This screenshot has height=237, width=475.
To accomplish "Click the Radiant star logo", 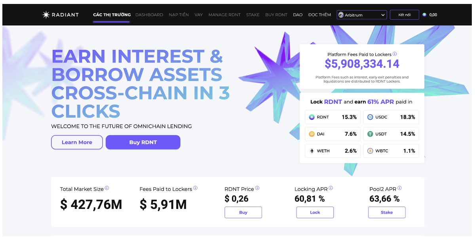I will 46,15.
